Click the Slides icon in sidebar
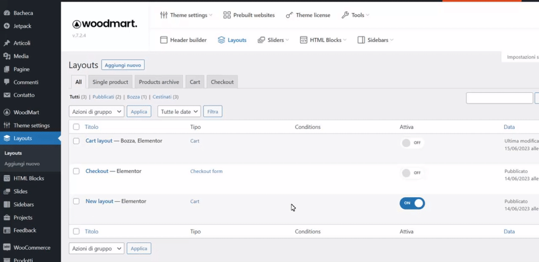 (x=6, y=191)
